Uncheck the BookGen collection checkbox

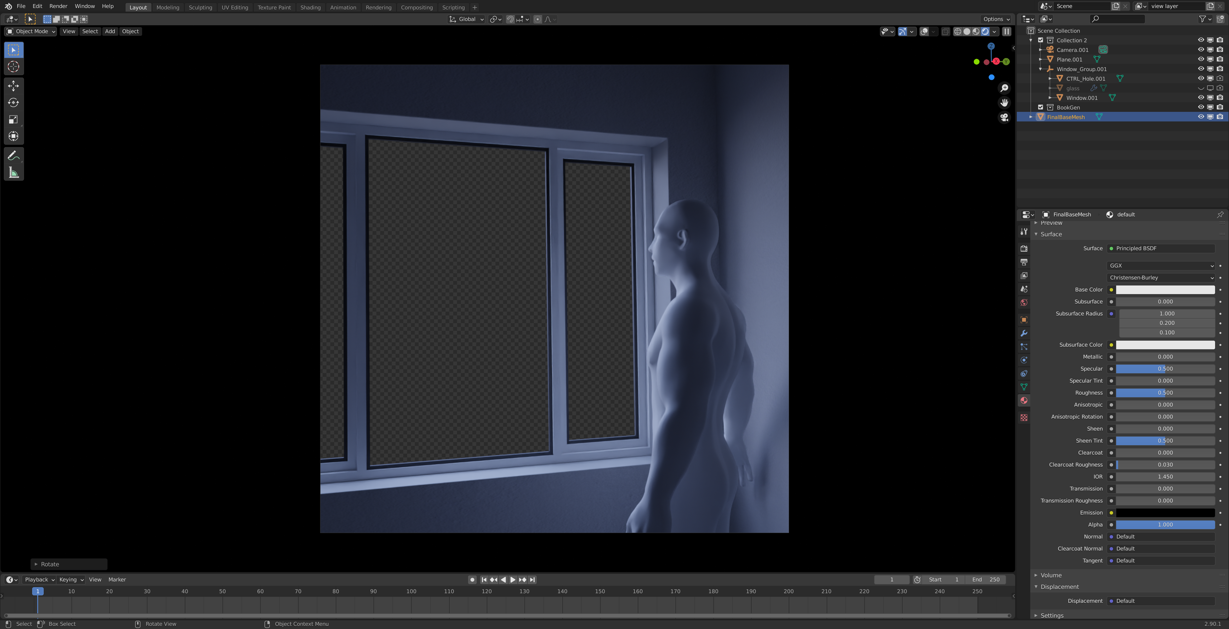tap(1040, 107)
